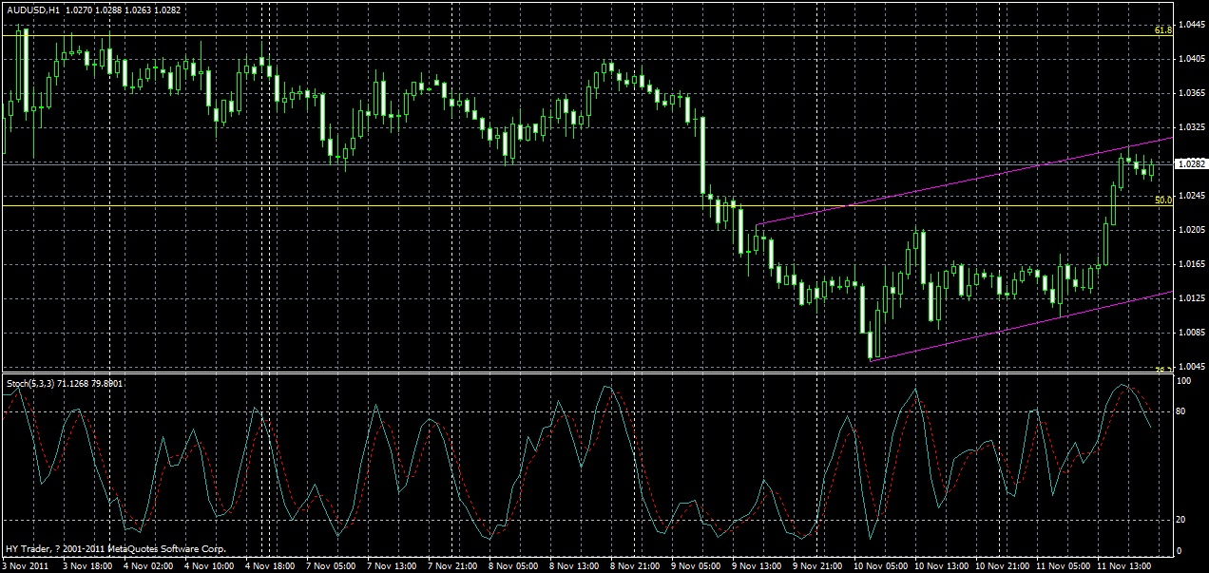This screenshot has height=573, width=1209.
Task: Click the current price tag 1.0282 on scale
Action: (1183, 163)
